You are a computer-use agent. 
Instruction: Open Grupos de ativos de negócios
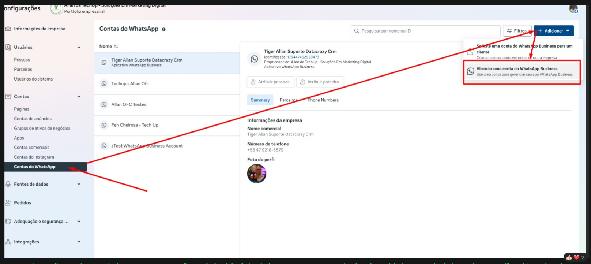click(42, 129)
